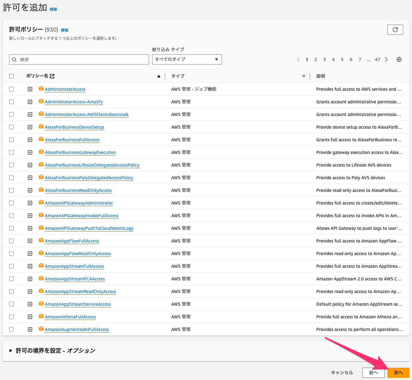Go to page 6 of policies
Screen dimensions: 412x380
(351, 59)
